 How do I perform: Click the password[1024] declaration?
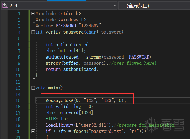[x=71, y=113]
